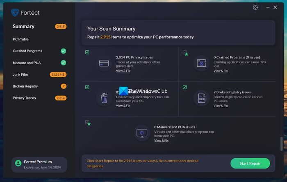Viewport: 287px width, 182px height.
Task: Click the Fortect Premium account panel
Action: [39, 165]
